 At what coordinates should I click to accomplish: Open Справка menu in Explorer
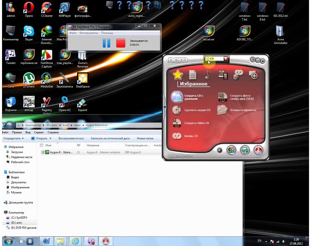click(53, 132)
